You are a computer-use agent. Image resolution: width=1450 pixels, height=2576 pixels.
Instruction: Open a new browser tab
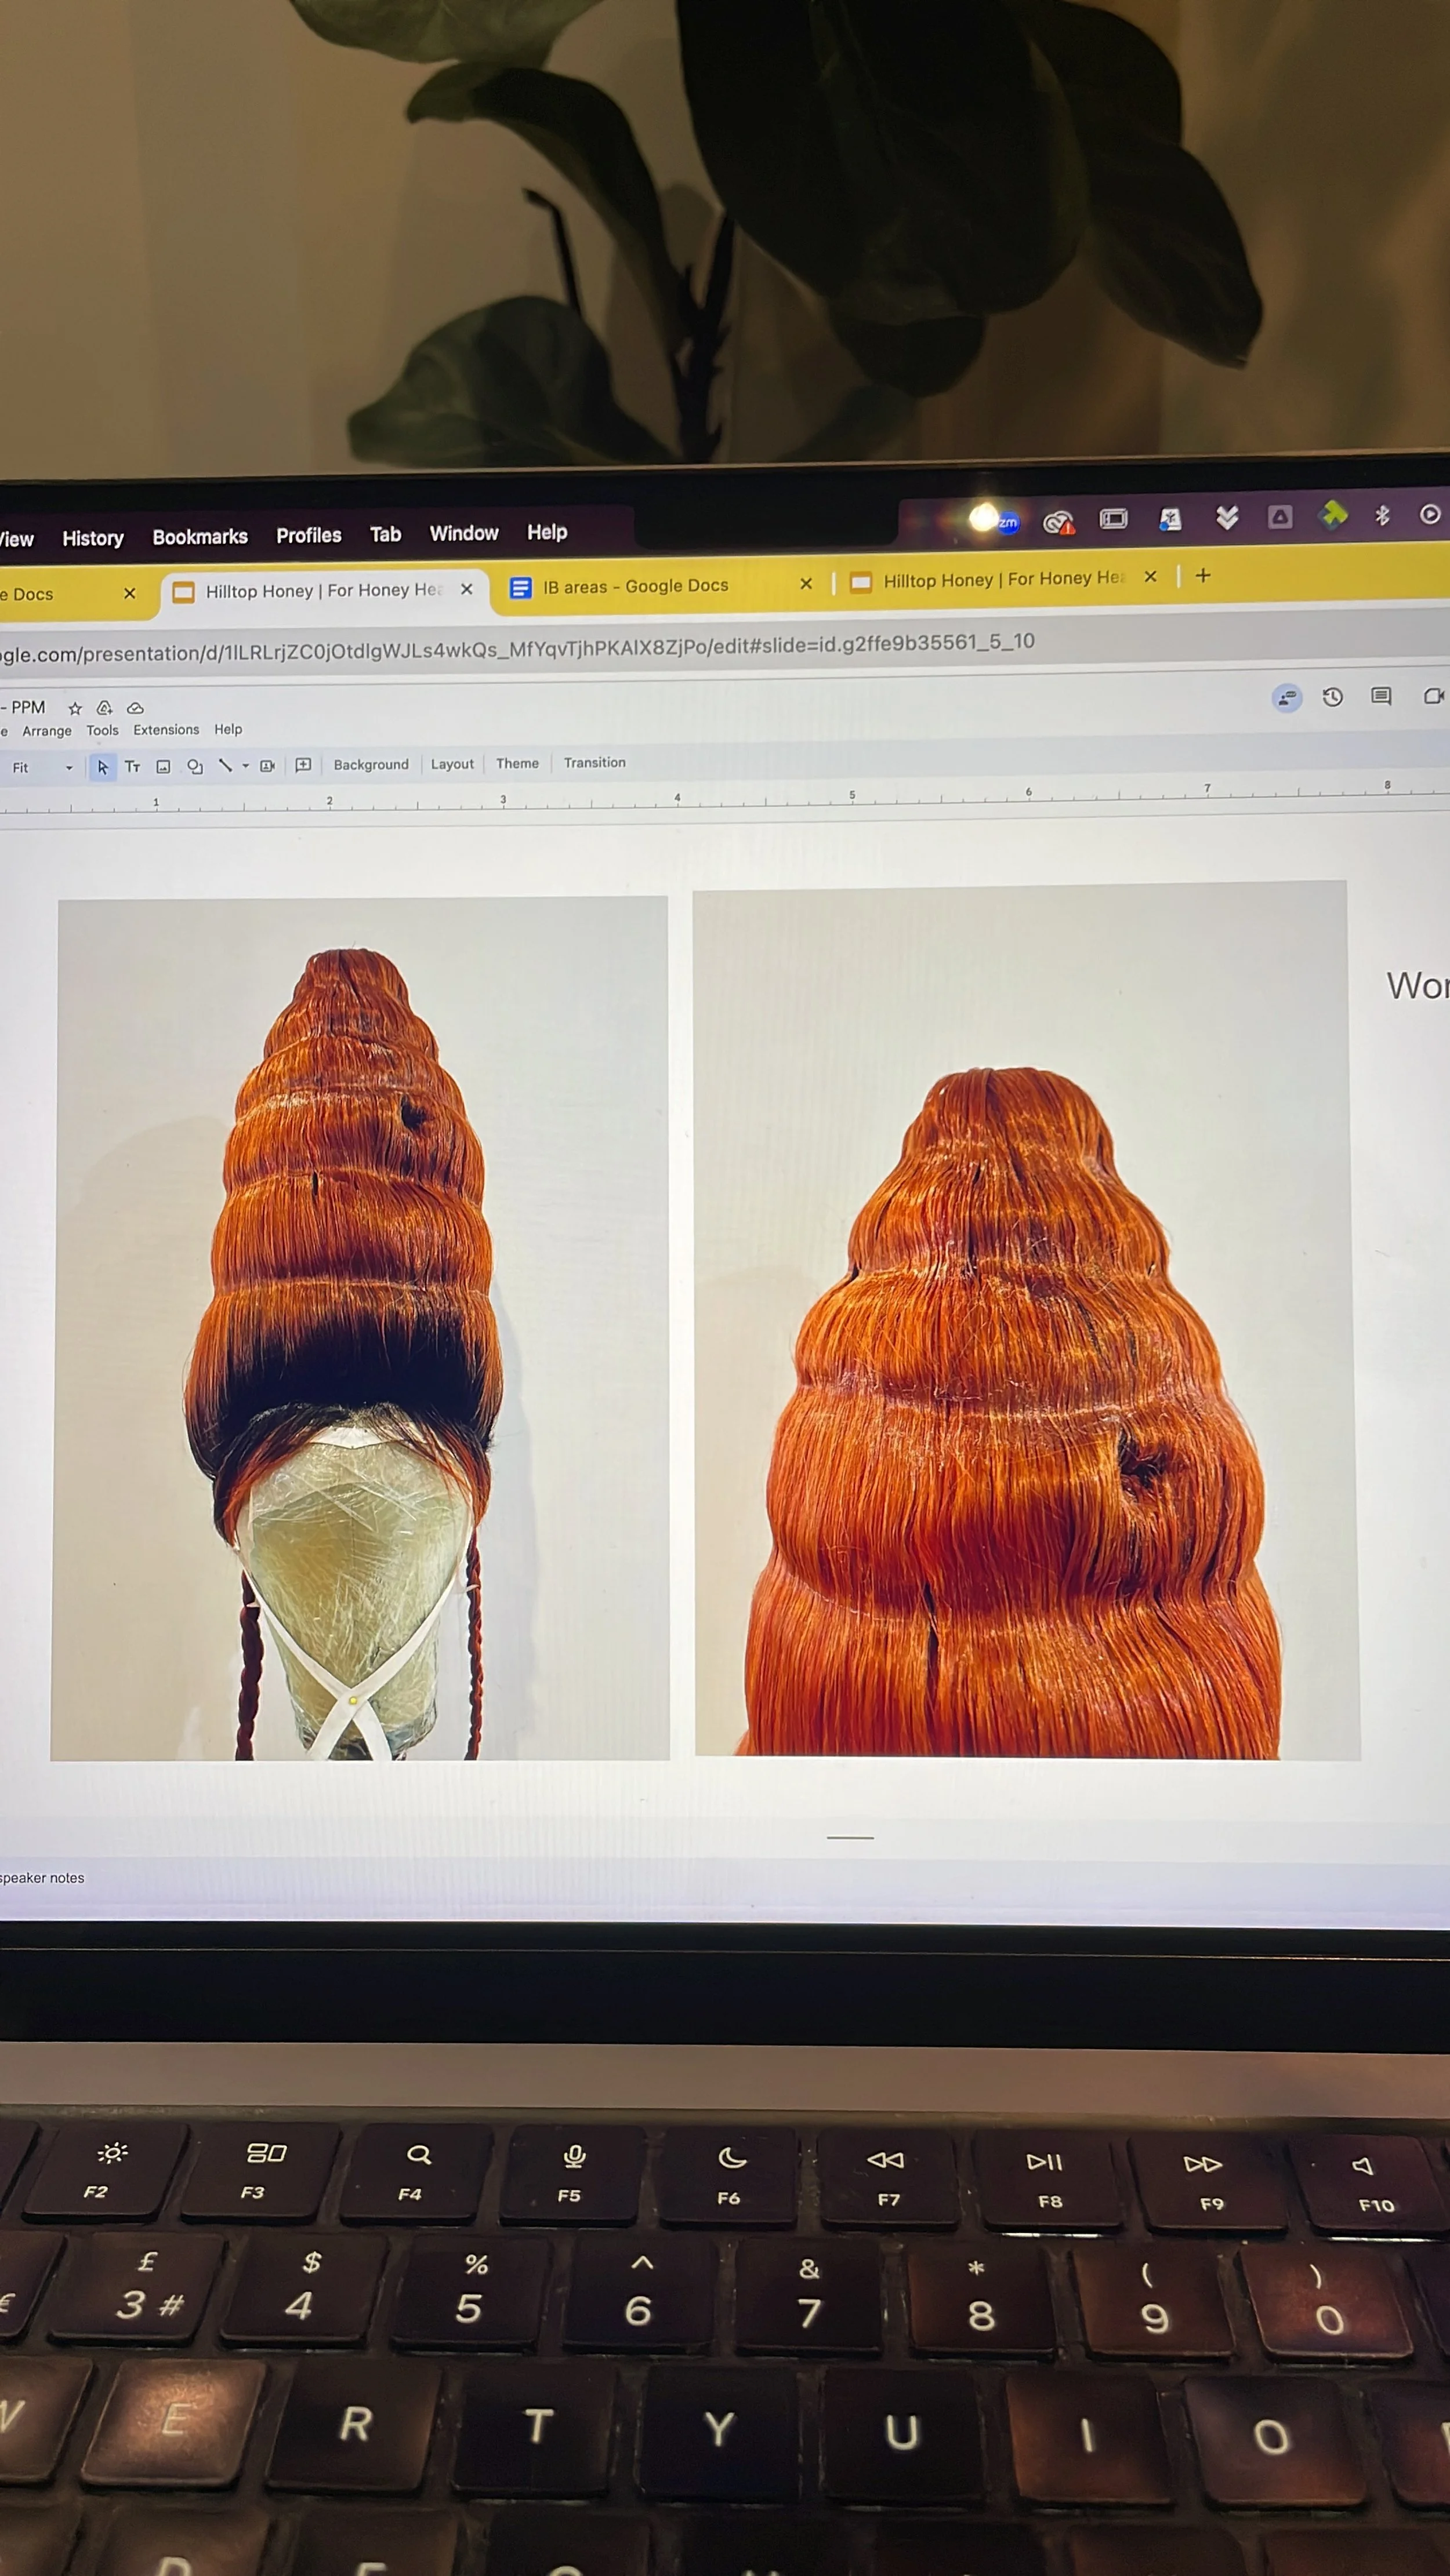[x=1203, y=576]
